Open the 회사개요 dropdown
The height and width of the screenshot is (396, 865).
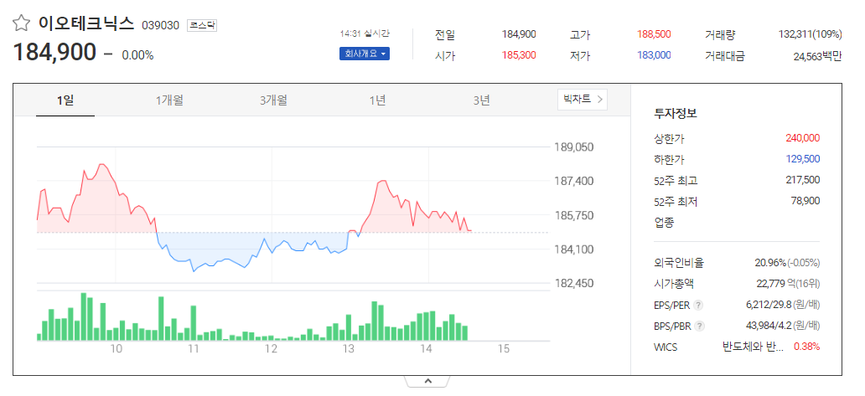[364, 54]
